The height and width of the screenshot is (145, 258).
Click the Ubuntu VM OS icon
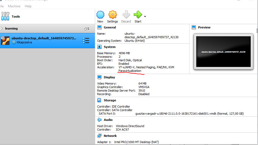point(5,40)
